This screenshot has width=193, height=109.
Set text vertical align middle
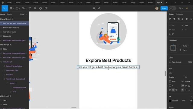(186, 90)
